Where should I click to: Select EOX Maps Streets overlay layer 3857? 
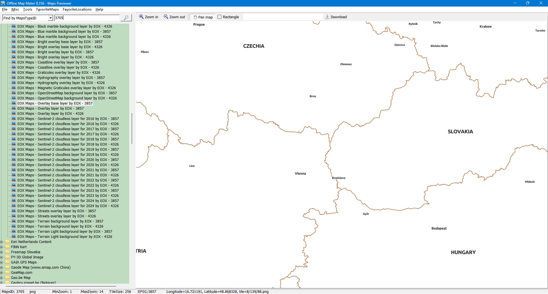tap(57, 211)
